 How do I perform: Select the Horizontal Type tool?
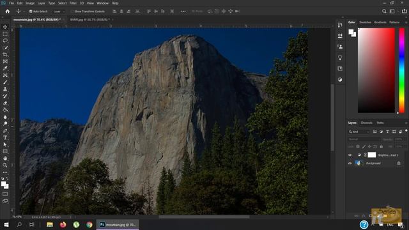pyautogui.click(x=5, y=137)
